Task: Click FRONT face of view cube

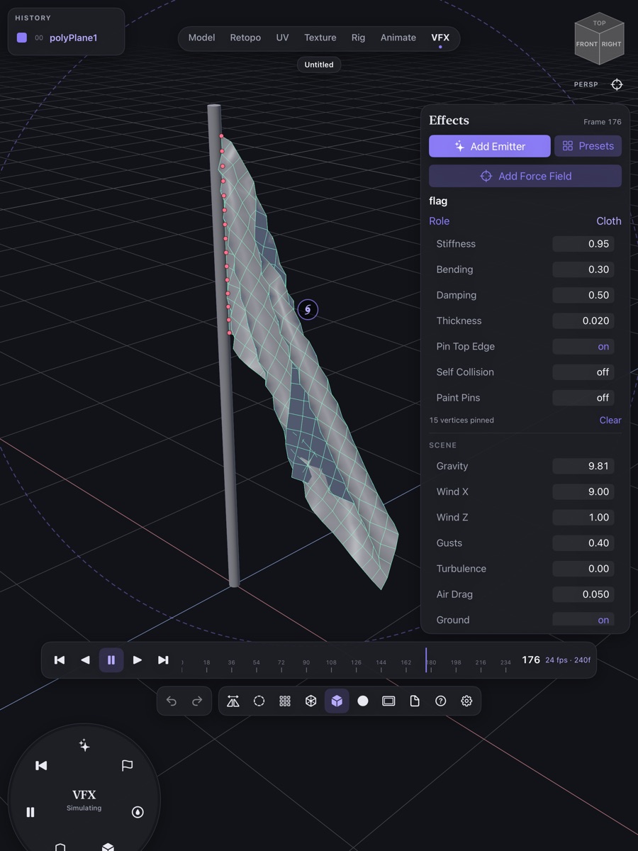Action: click(587, 45)
